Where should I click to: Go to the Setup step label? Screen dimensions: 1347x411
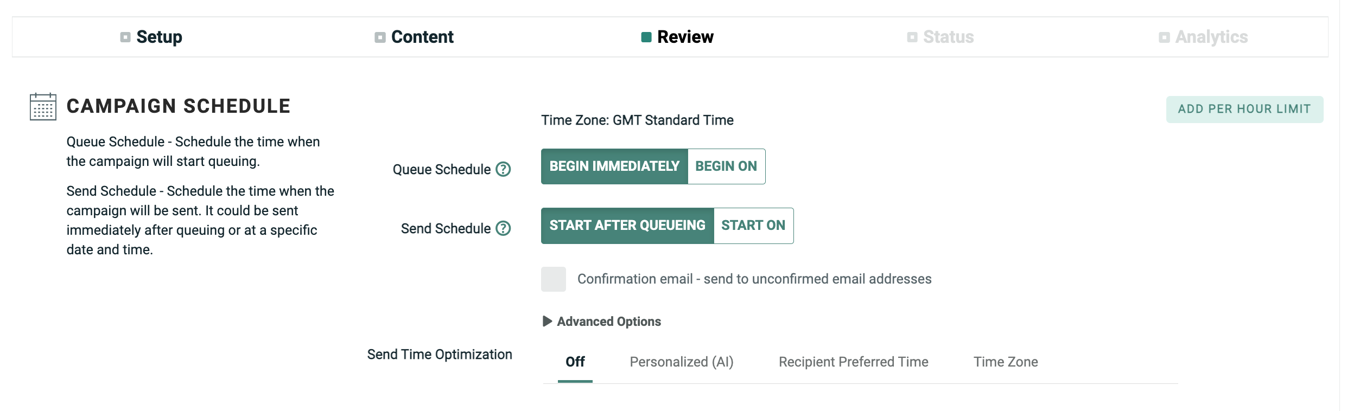pyautogui.click(x=159, y=37)
